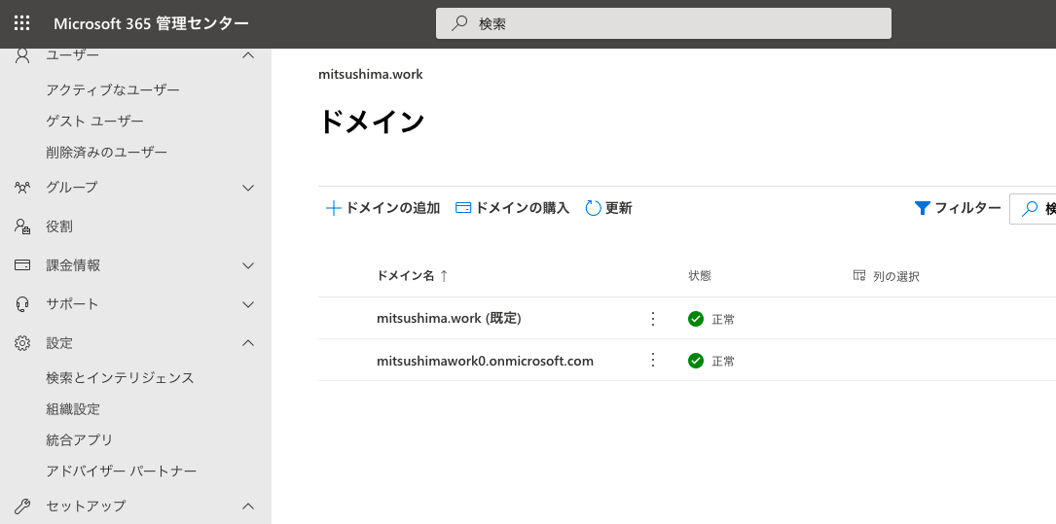Viewport: 1056px width, 524px height.
Task: Click the domain list search box
Action: tap(1033, 209)
